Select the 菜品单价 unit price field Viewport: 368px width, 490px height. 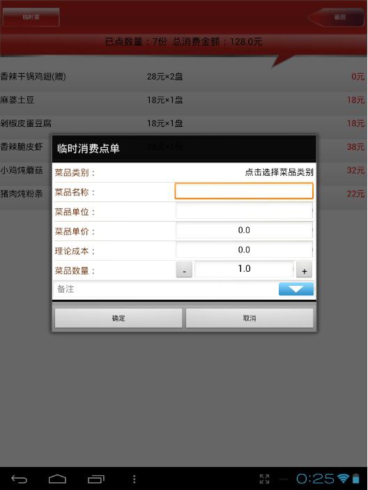tap(244, 230)
